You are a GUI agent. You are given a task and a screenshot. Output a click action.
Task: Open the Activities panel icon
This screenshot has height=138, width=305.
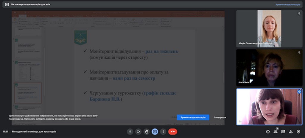[291, 131]
